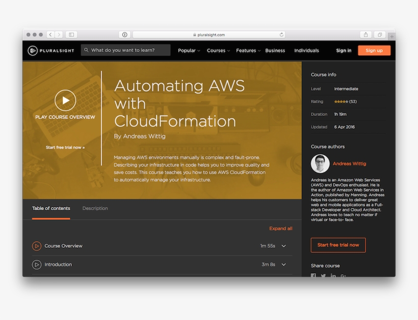
Task: Click the search input field
Action: pos(125,50)
